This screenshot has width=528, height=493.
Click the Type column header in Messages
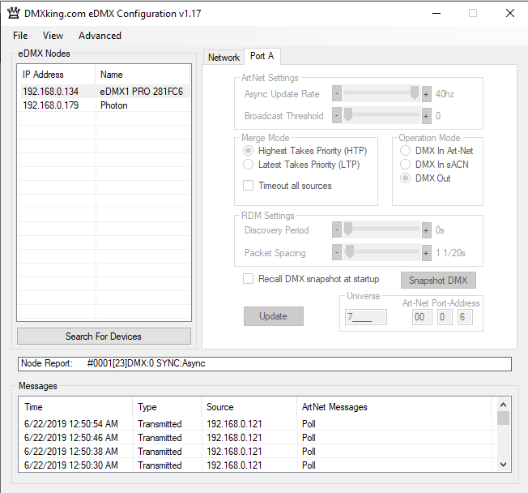[x=167, y=407]
